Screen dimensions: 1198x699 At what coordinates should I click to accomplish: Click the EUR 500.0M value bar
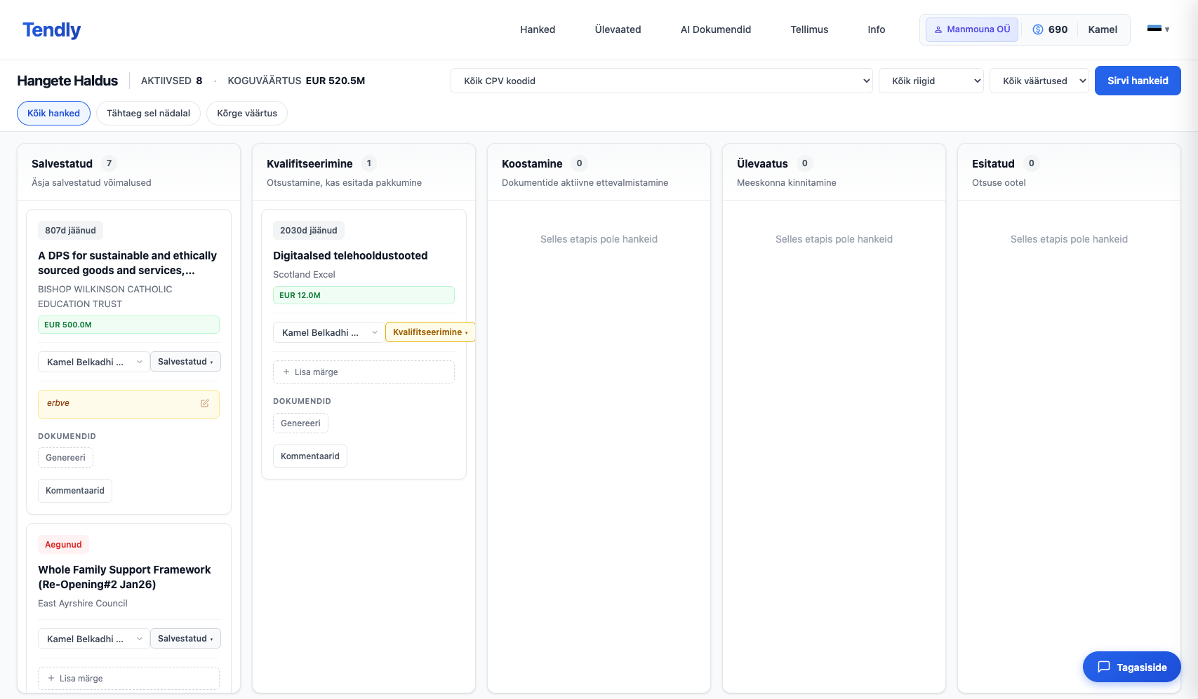128,325
